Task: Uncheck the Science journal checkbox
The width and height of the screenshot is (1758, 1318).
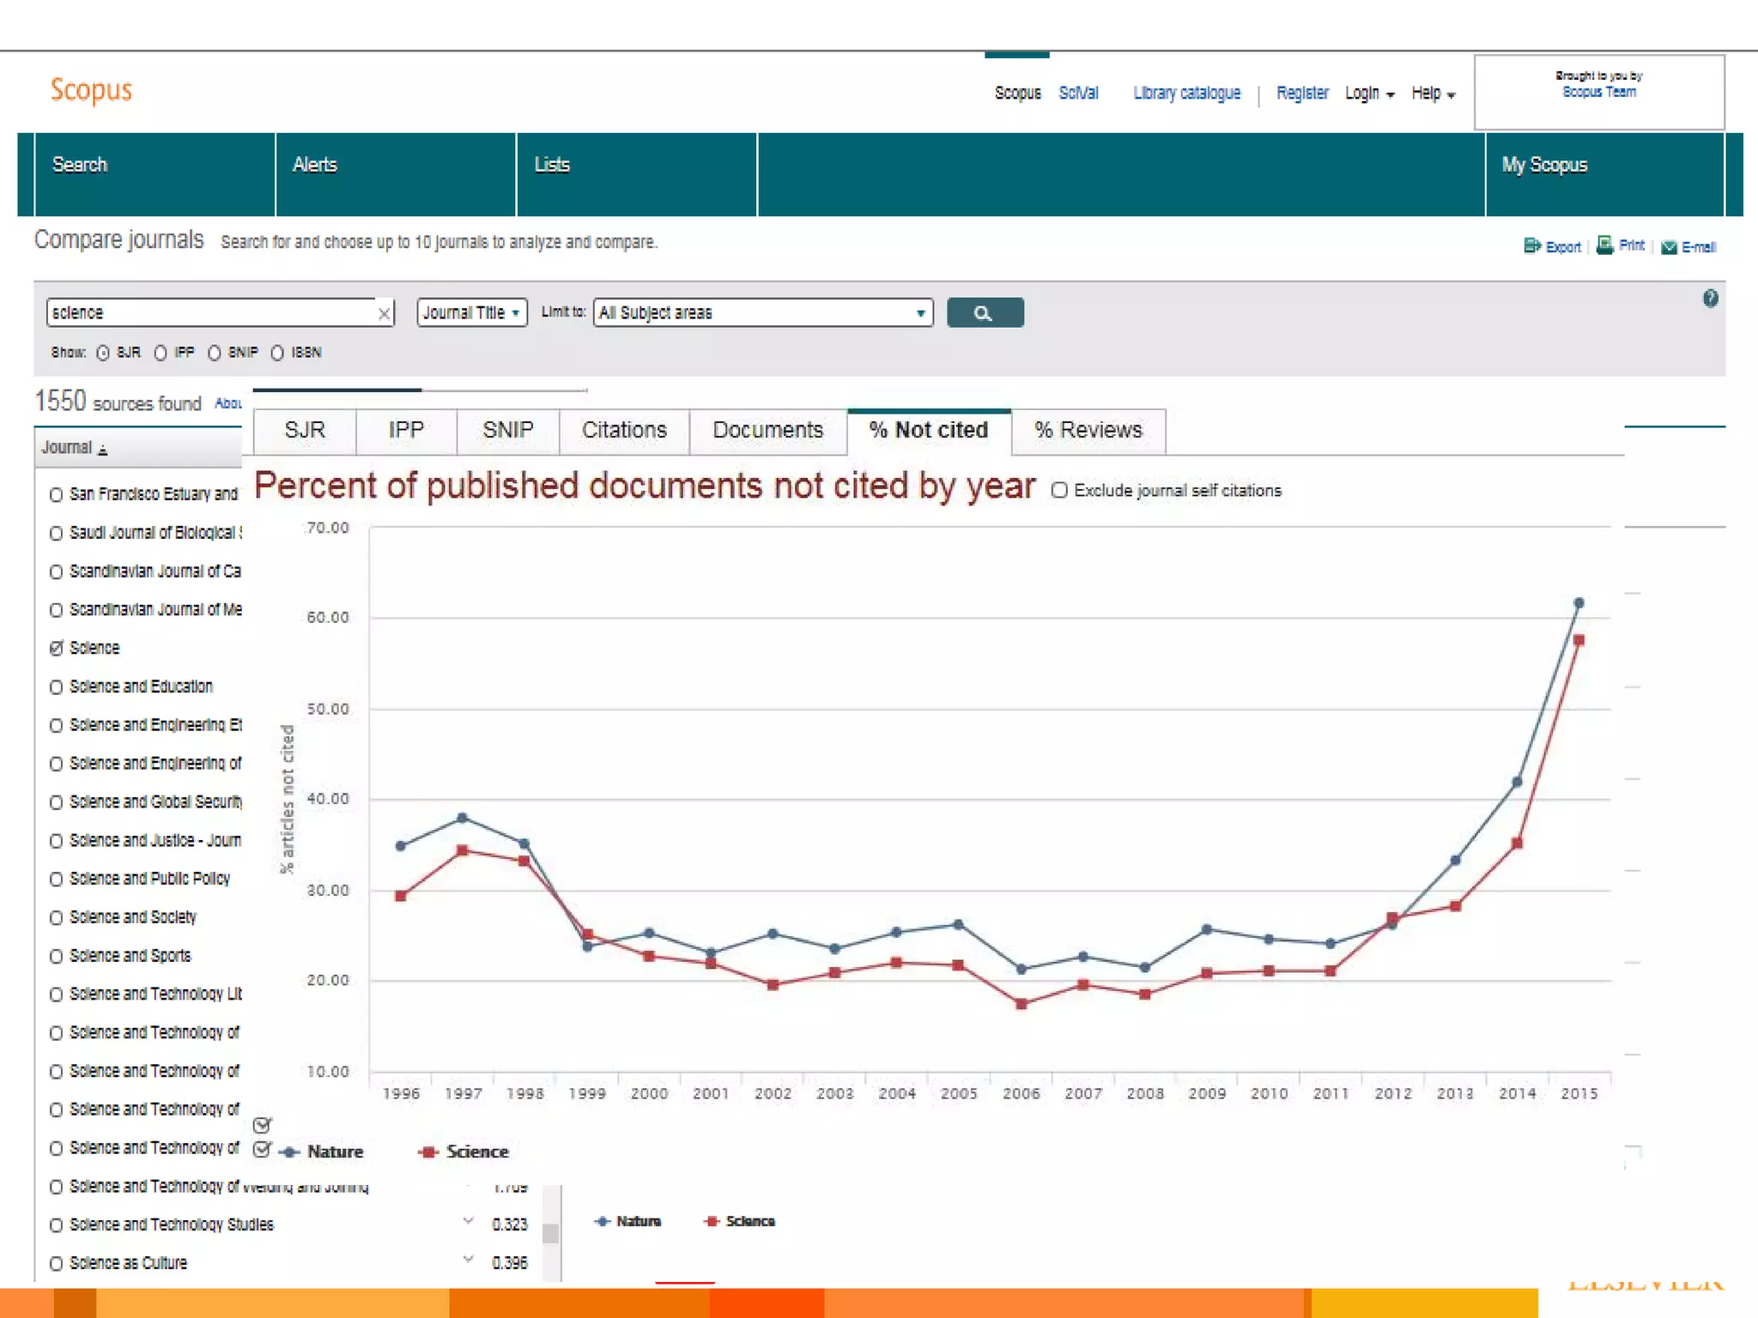Action: click(x=57, y=648)
